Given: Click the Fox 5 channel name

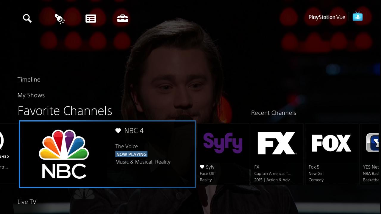Looking at the screenshot, I should (x=314, y=167).
